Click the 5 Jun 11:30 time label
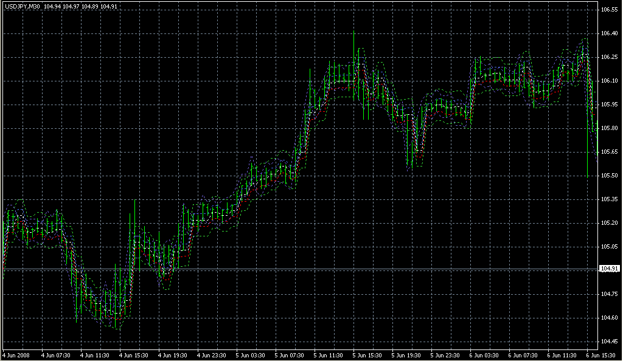623x361 pixels. click(x=329, y=355)
